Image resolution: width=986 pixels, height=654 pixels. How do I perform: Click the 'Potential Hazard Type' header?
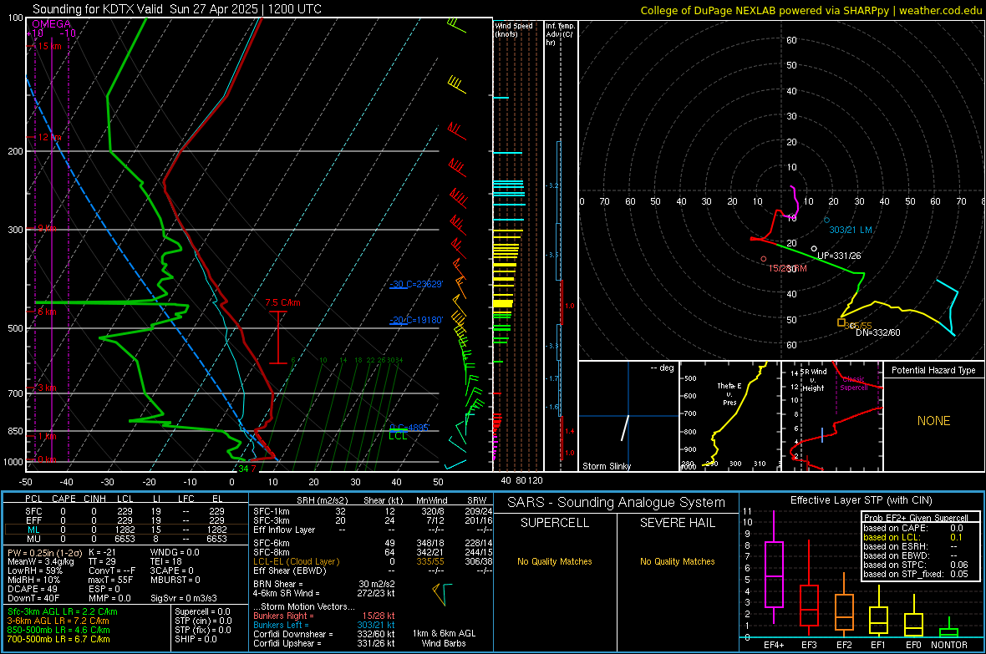click(x=933, y=370)
